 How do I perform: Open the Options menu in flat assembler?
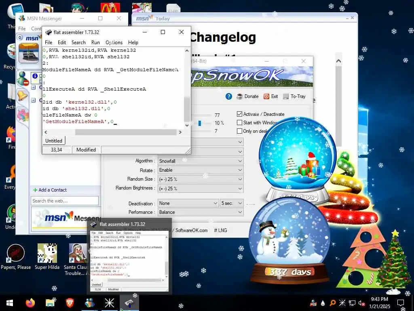114,42
